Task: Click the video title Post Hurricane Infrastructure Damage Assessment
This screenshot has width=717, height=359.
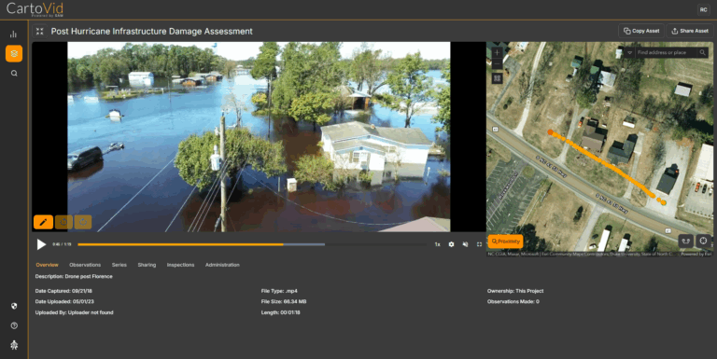Action: tap(152, 32)
